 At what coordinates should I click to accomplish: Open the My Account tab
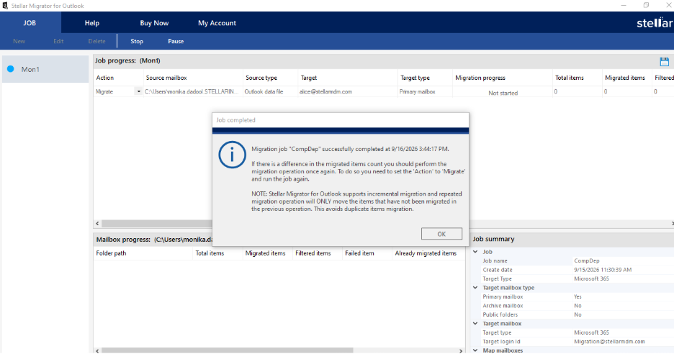(217, 23)
